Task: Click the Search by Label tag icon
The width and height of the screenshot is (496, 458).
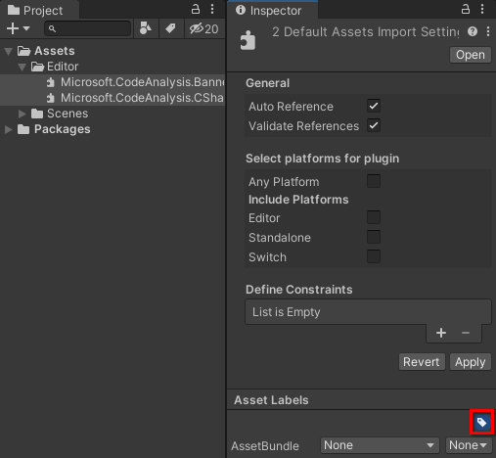Action: pos(170,28)
